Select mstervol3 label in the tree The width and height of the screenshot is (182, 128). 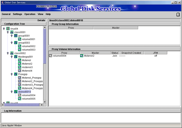(x=27, y=67)
